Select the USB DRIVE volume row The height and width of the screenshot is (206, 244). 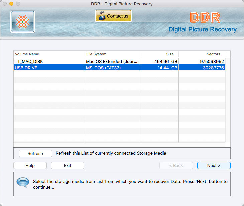tap(119, 68)
